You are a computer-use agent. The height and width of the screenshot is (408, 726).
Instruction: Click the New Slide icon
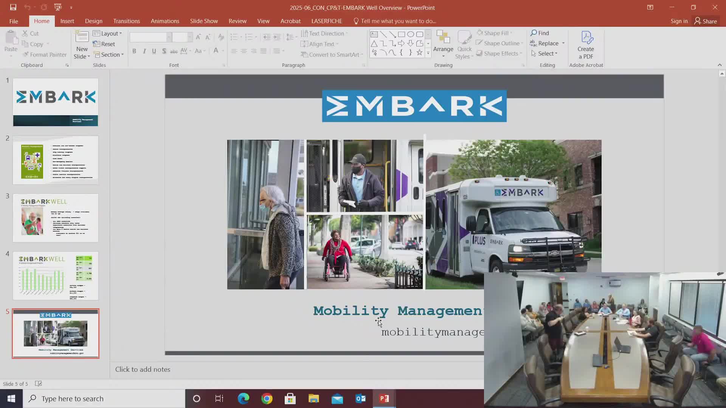click(82, 38)
